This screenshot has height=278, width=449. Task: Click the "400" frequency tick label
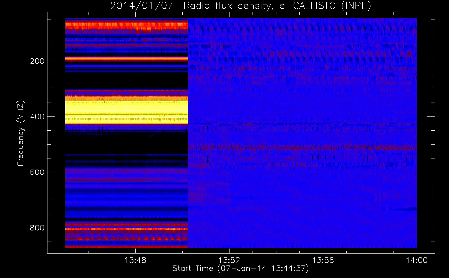tap(37, 117)
